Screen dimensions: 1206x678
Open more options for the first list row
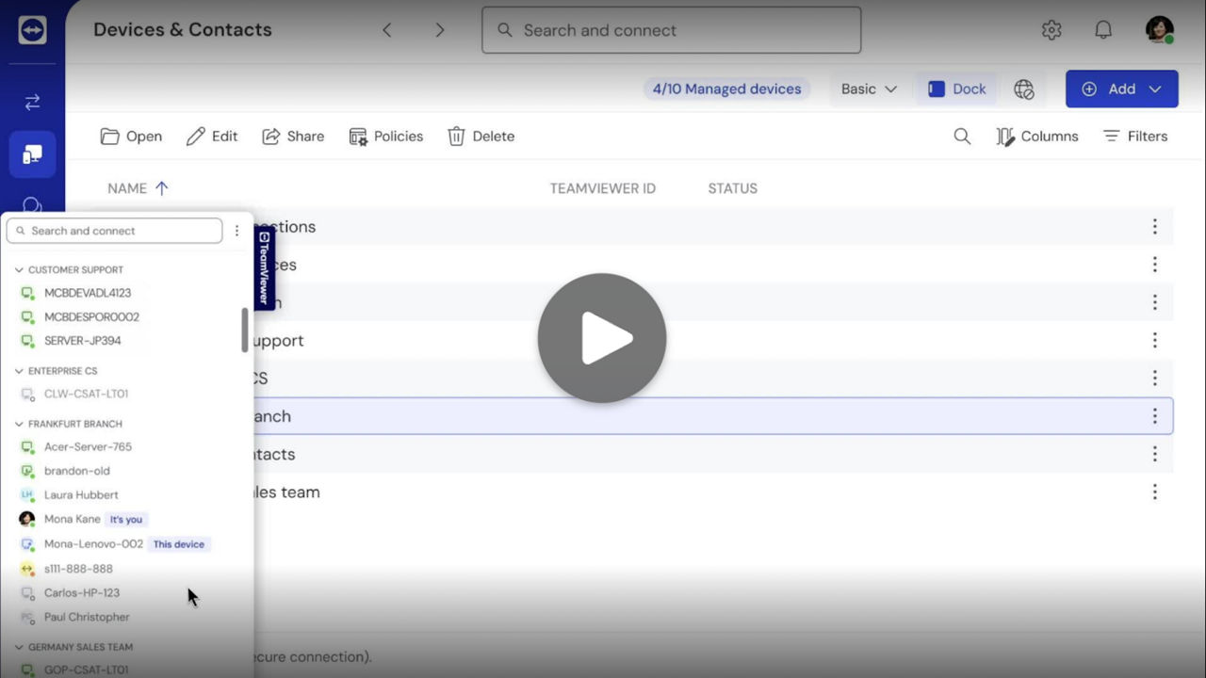(1154, 227)
